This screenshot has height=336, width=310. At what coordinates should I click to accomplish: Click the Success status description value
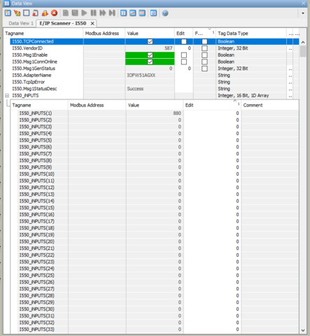click(135, 89)
